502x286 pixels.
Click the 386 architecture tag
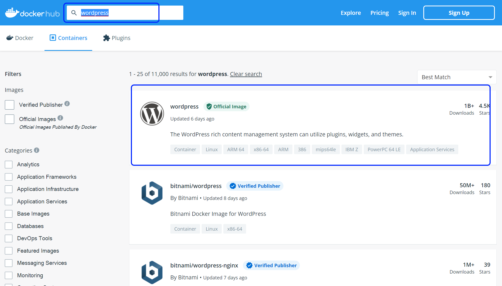pyautogui.click(x=302, y=149)
